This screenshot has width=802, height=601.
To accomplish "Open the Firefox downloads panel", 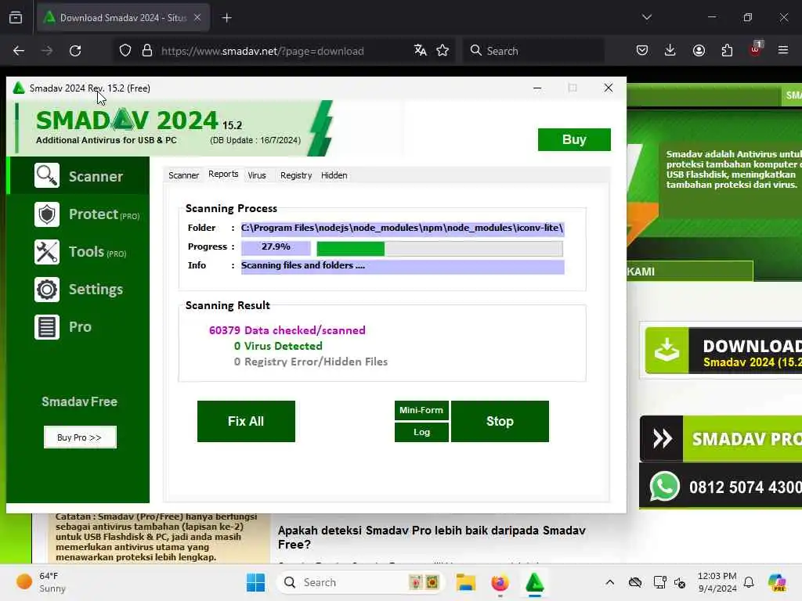I will tap(670, 50).
